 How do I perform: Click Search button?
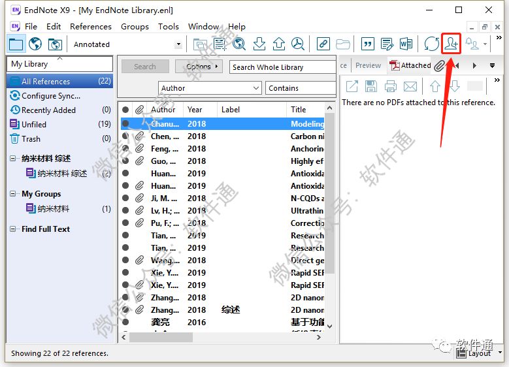[145, 67]
